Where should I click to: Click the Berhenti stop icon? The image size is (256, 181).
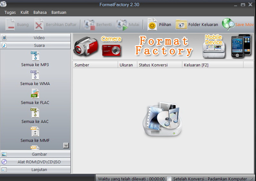(x=89, y=24)
